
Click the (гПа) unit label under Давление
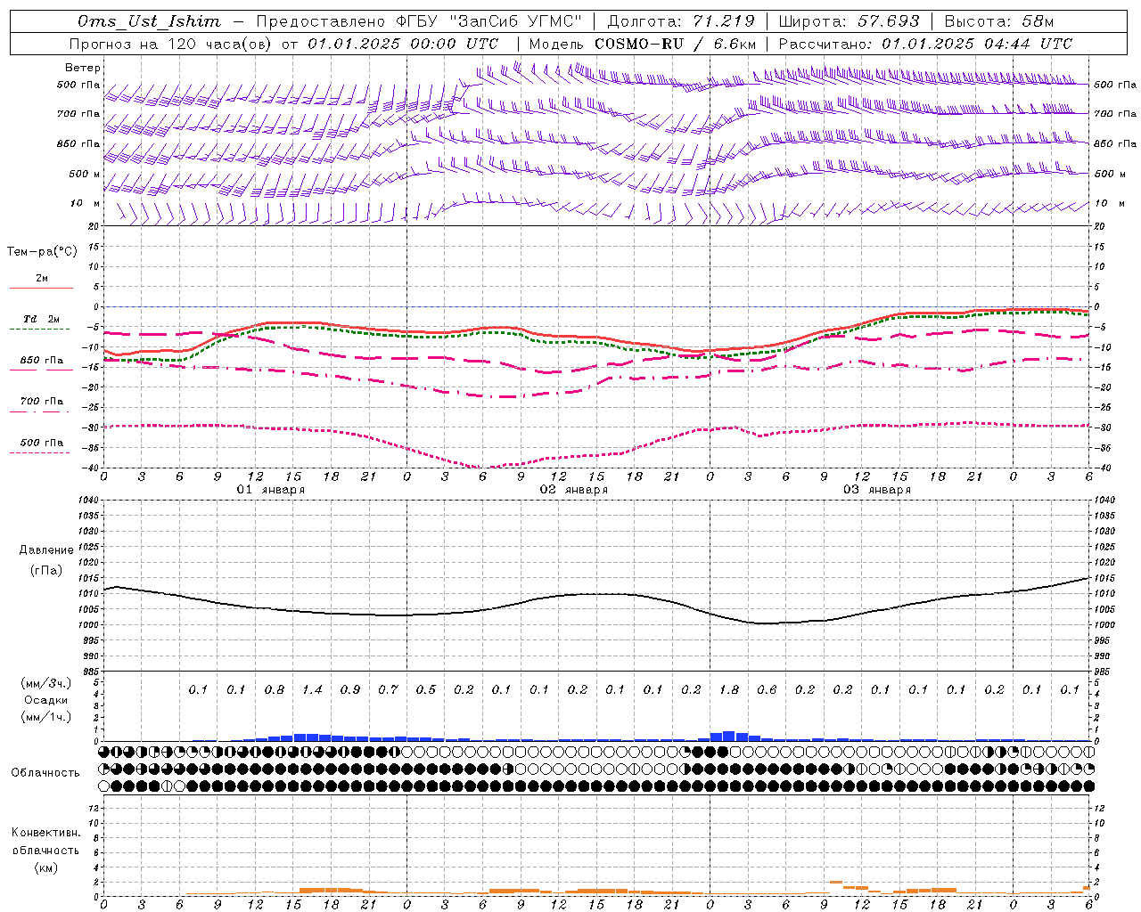tap(46, 570)
